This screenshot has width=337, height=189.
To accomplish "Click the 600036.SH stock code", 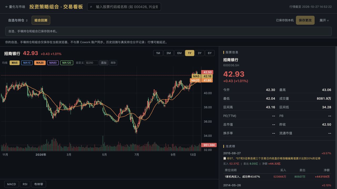I will (231, 65).
